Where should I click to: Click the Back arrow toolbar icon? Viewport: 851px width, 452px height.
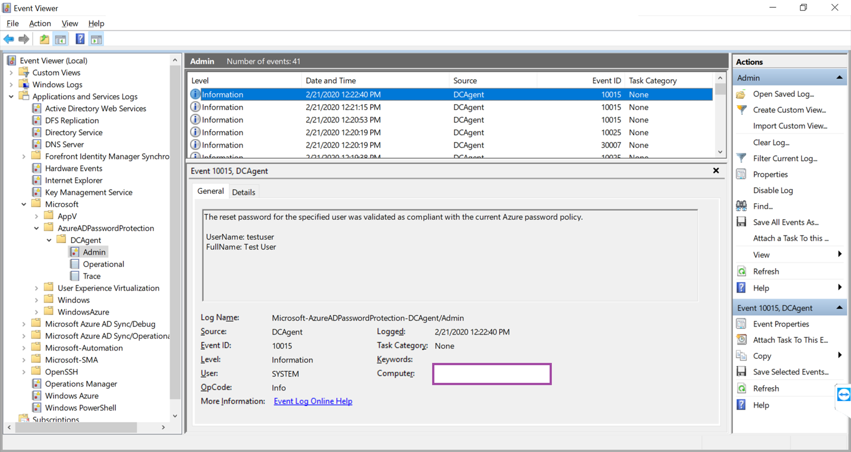point(9,39)
